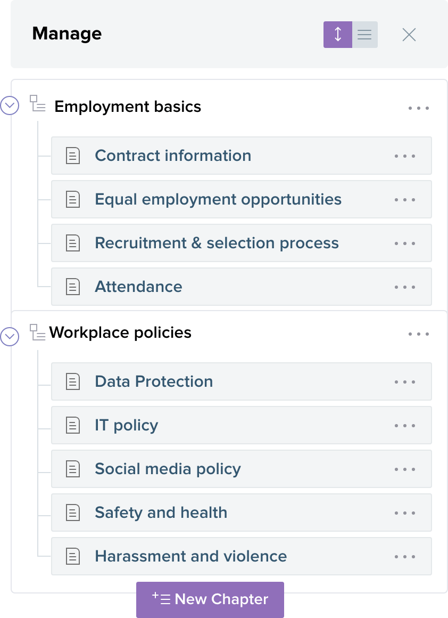Click the document icon for Contract information
This screenshot has width=448, height=618.
[73, 156]
